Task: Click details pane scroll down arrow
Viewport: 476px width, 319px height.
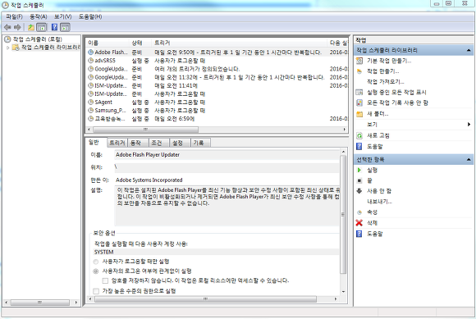Action: [343, 292]
